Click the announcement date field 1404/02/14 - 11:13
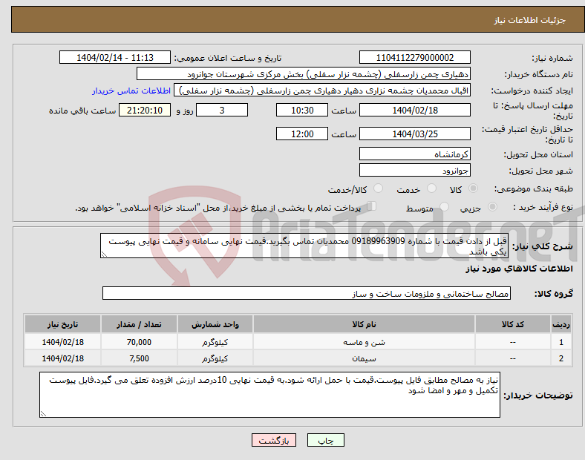This screenshot has height=460, width=585. point(115,57)
